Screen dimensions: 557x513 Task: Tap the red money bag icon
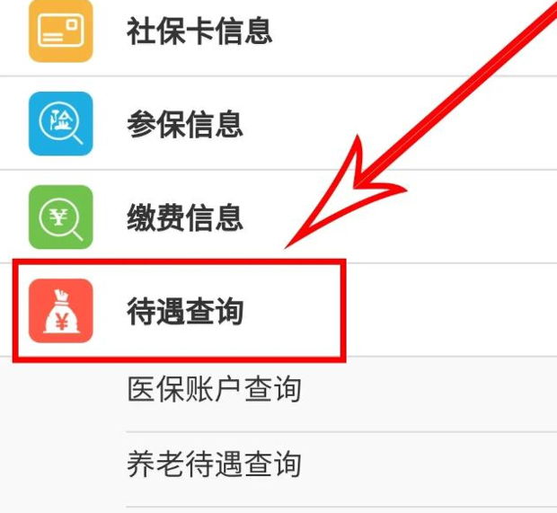[x=61, y=311]
